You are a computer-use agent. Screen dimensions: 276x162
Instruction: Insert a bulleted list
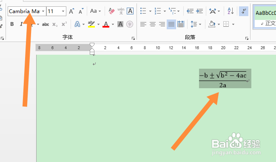coord(143,11)
